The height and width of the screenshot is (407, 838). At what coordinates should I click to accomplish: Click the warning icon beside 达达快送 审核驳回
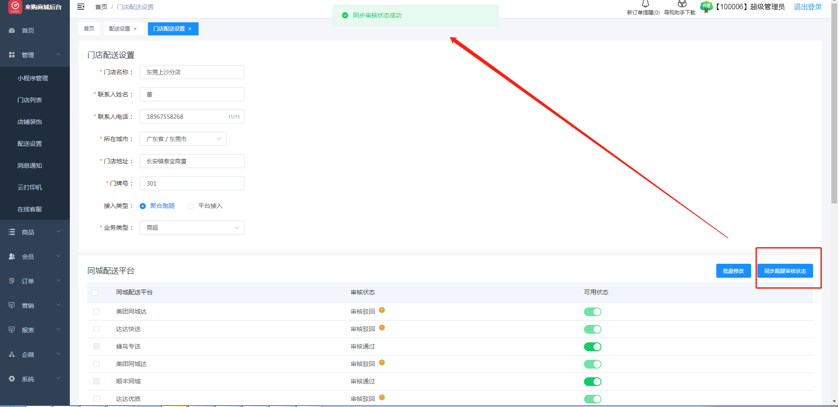pos(382,328)
